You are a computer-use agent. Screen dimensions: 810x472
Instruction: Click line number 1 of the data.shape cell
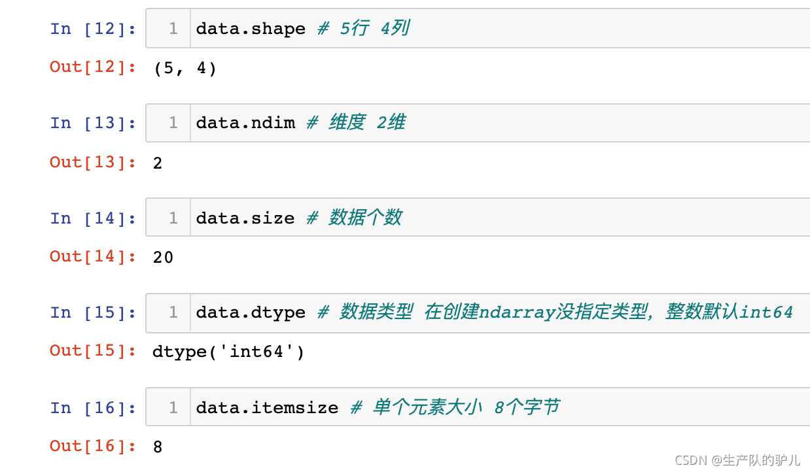pyautogui.click(x=173, y=29)
